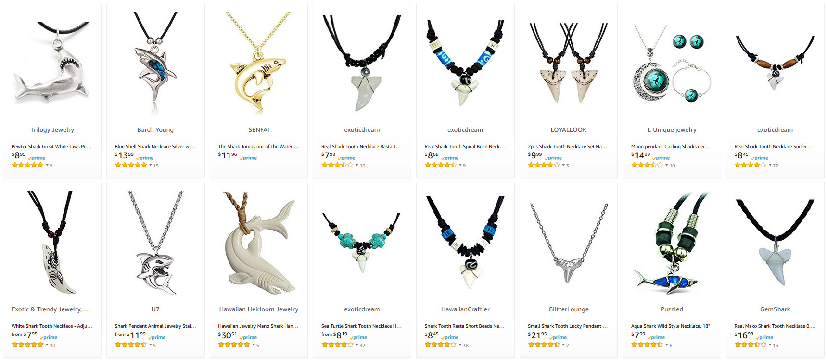Open the GemShark mako tooth necklace image
The height and width of the screenshot is (360, 827).
(775, 242)
